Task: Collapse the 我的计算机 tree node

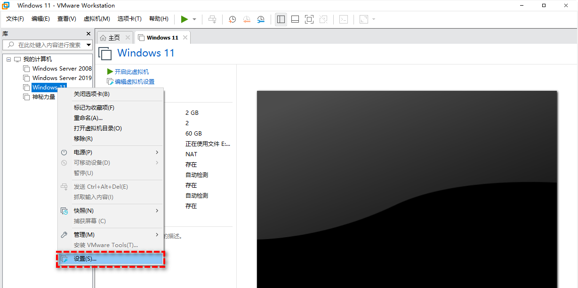Action: coord(8,59)
